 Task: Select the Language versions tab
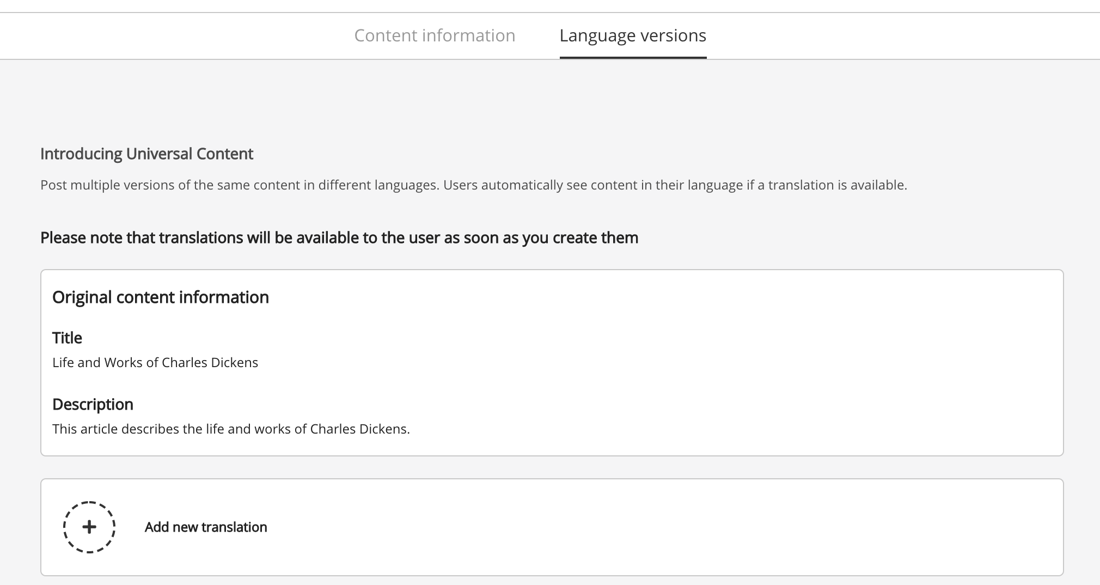tap(633, 35)
